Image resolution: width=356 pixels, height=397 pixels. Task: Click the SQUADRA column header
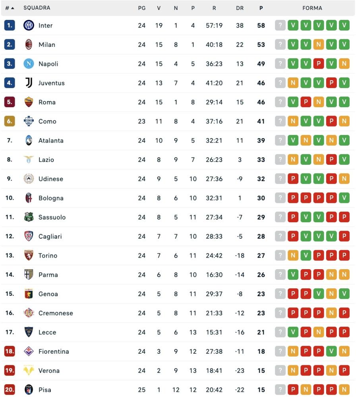click(37, 8)
